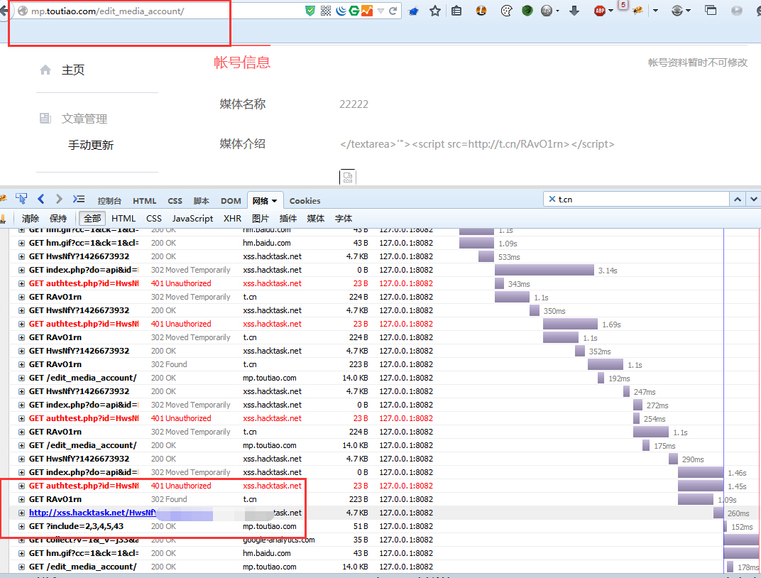761x578 pixels.
Task: Open downloads with the down arrow icon
Action: pos(574,11)
